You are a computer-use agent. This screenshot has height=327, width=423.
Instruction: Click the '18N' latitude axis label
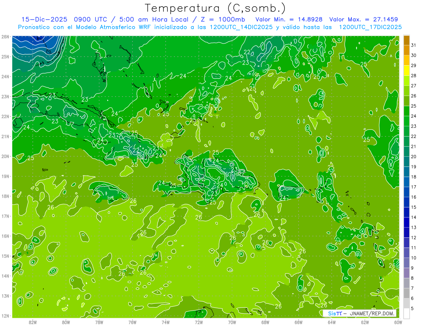(x=5, y=196)
